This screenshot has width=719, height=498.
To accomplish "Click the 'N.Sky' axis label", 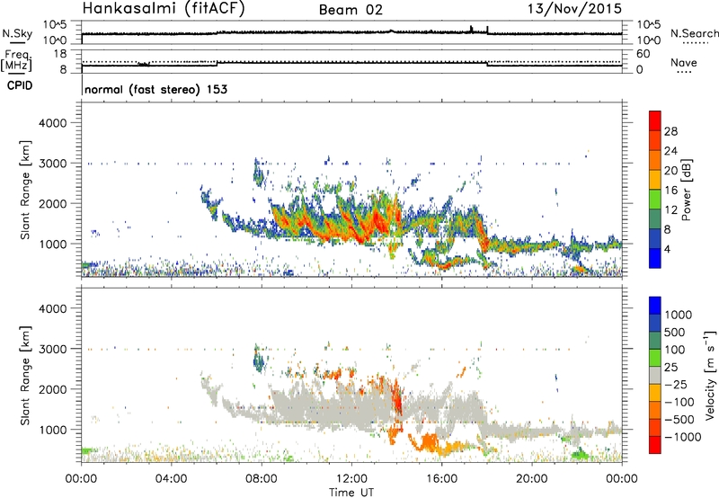I will 17,33.
